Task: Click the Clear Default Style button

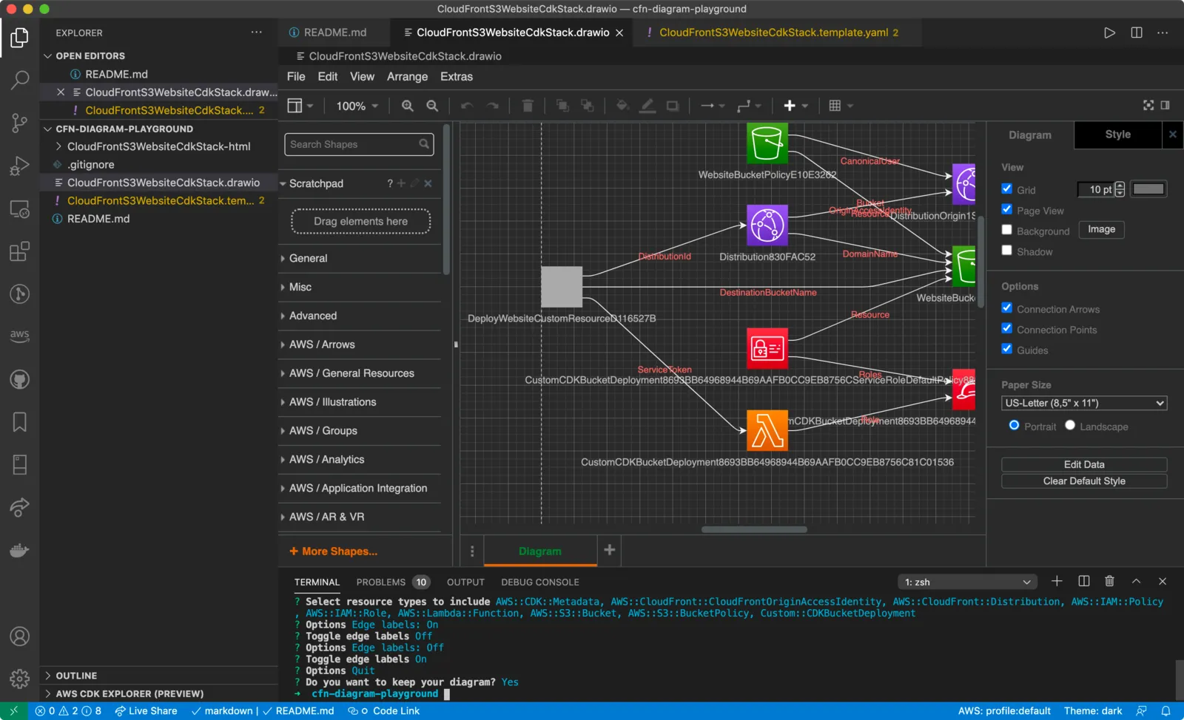Action: click(1084, 480)
